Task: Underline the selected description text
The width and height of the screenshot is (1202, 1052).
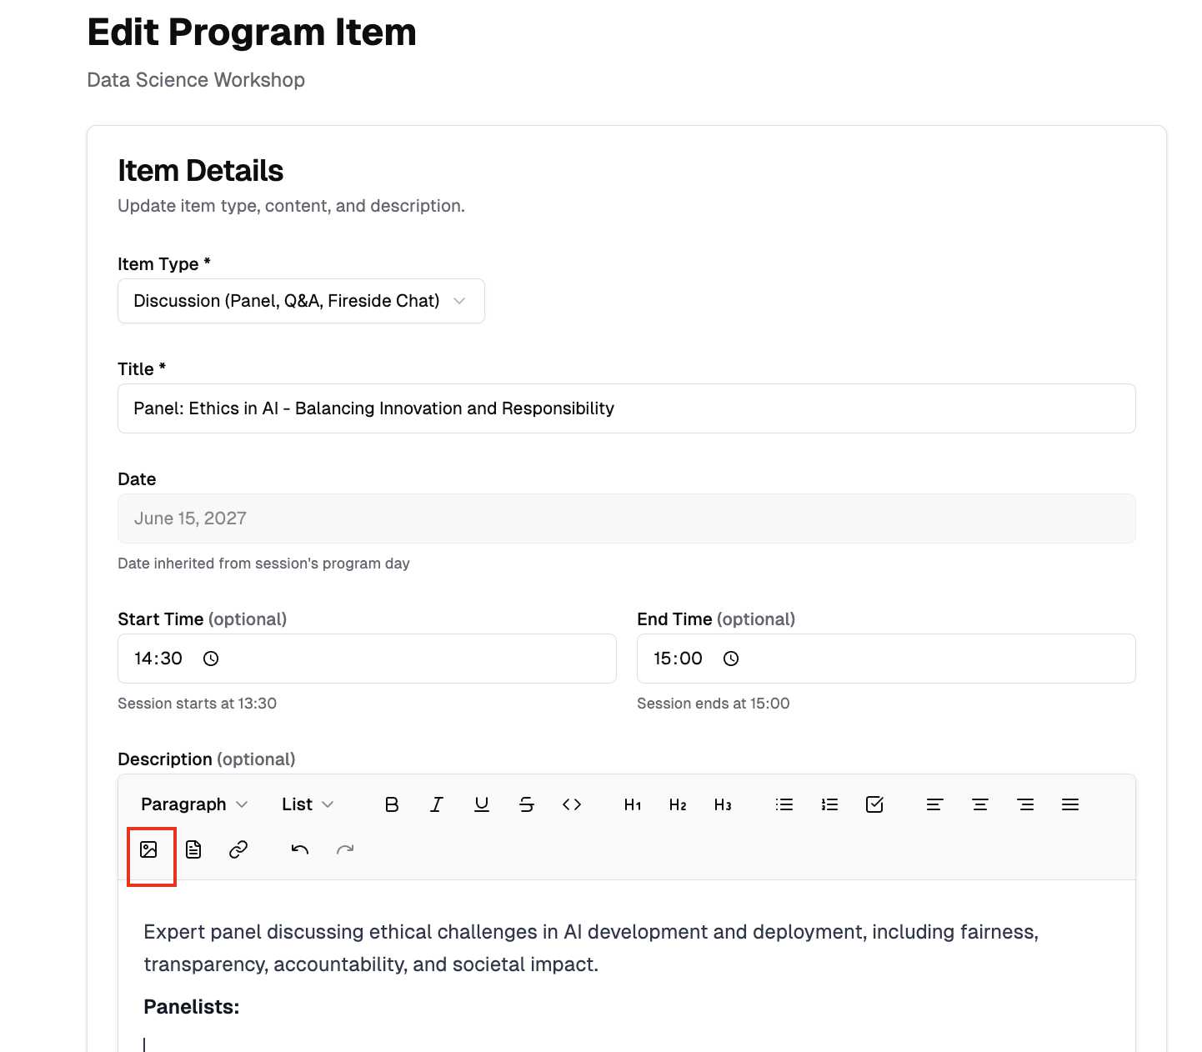Action: click(482, 804)
